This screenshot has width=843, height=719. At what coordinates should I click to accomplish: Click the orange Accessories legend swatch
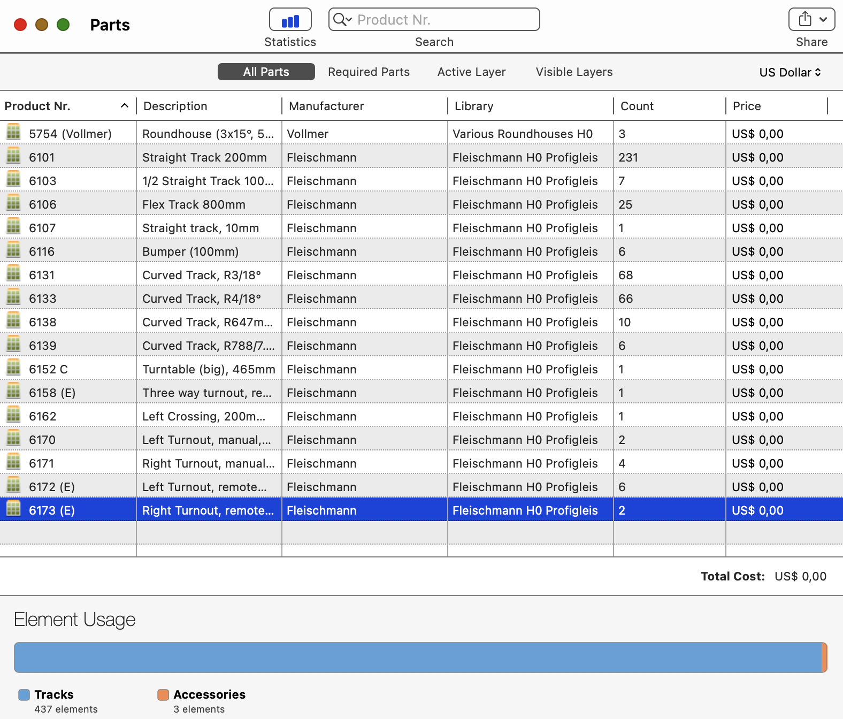point(163,694)
